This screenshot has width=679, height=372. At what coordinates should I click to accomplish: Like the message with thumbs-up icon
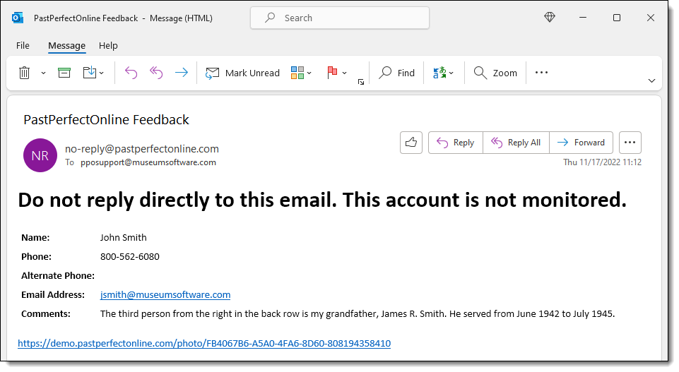click(411, 143)
